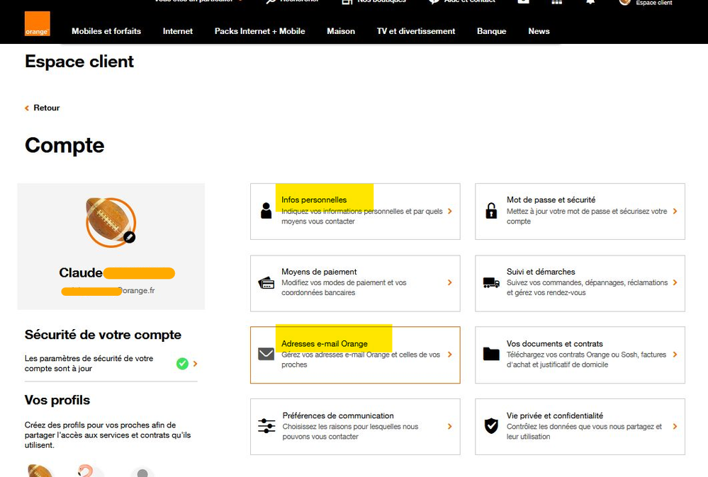Go back via the Retour link

47,108
